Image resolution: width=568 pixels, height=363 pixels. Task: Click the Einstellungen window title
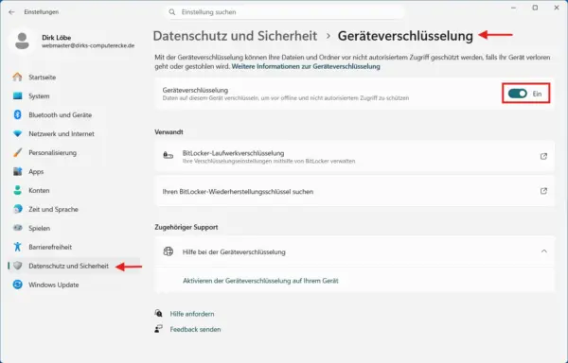point(41,12)
